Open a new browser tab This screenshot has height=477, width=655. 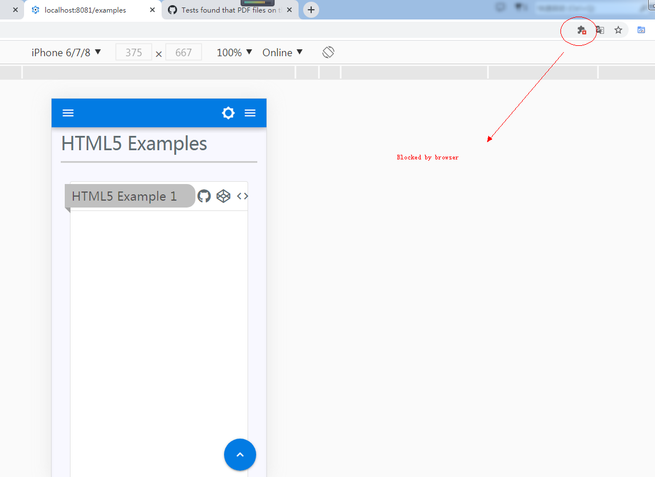point(311,10)
